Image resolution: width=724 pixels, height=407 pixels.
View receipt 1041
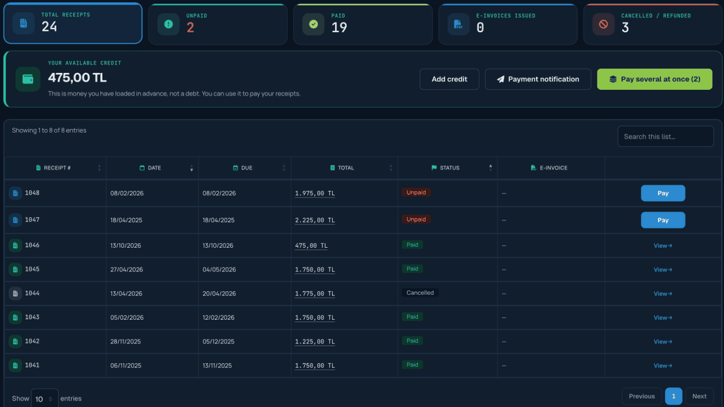[x=663, y=366]
